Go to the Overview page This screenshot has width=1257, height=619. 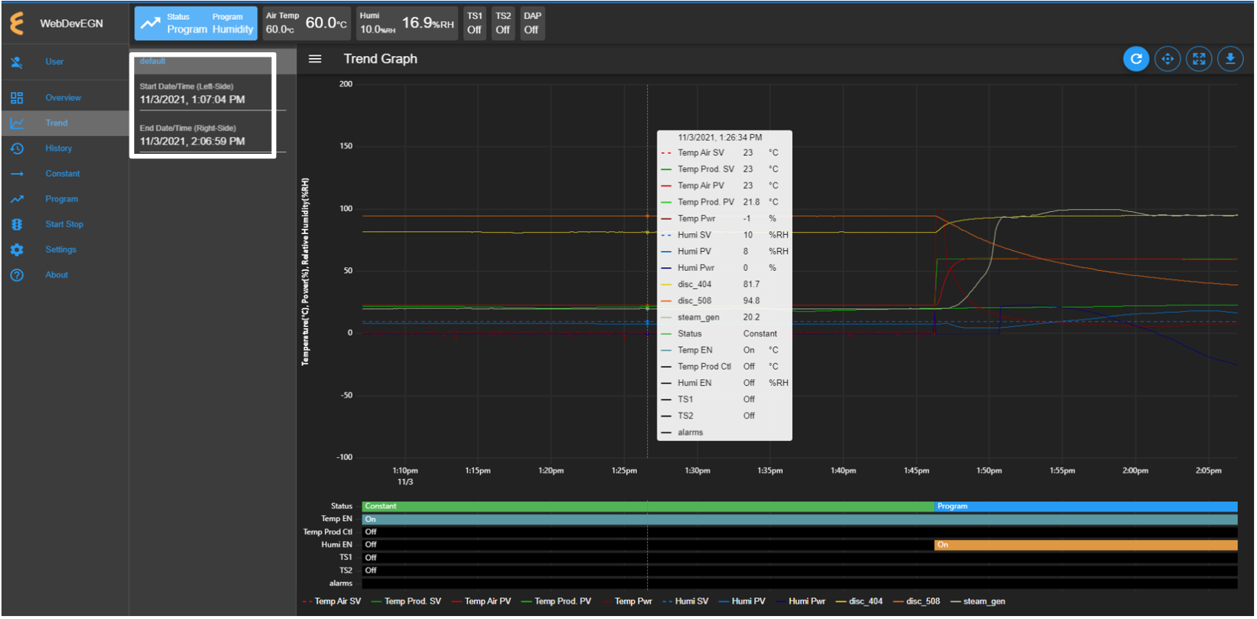(63, 98)
